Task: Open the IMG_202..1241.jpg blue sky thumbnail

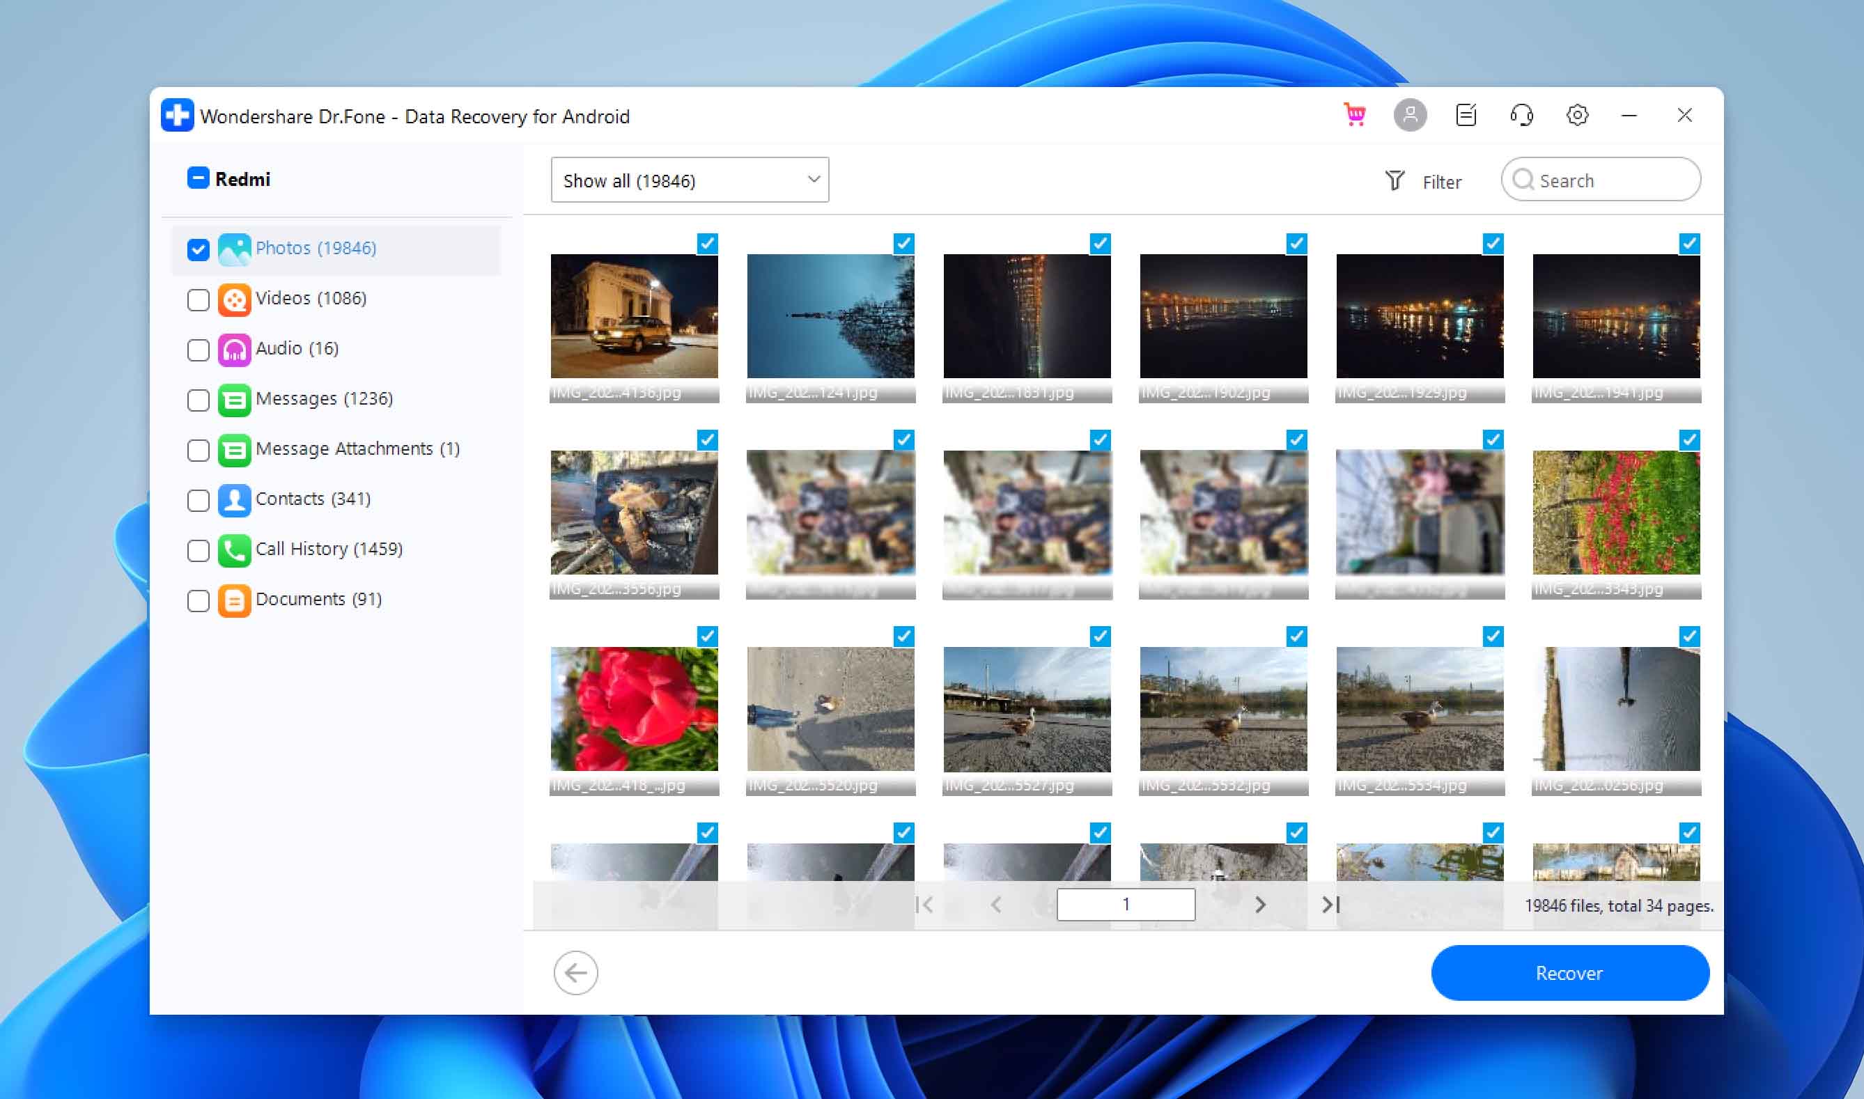Action: click(830, 316)
